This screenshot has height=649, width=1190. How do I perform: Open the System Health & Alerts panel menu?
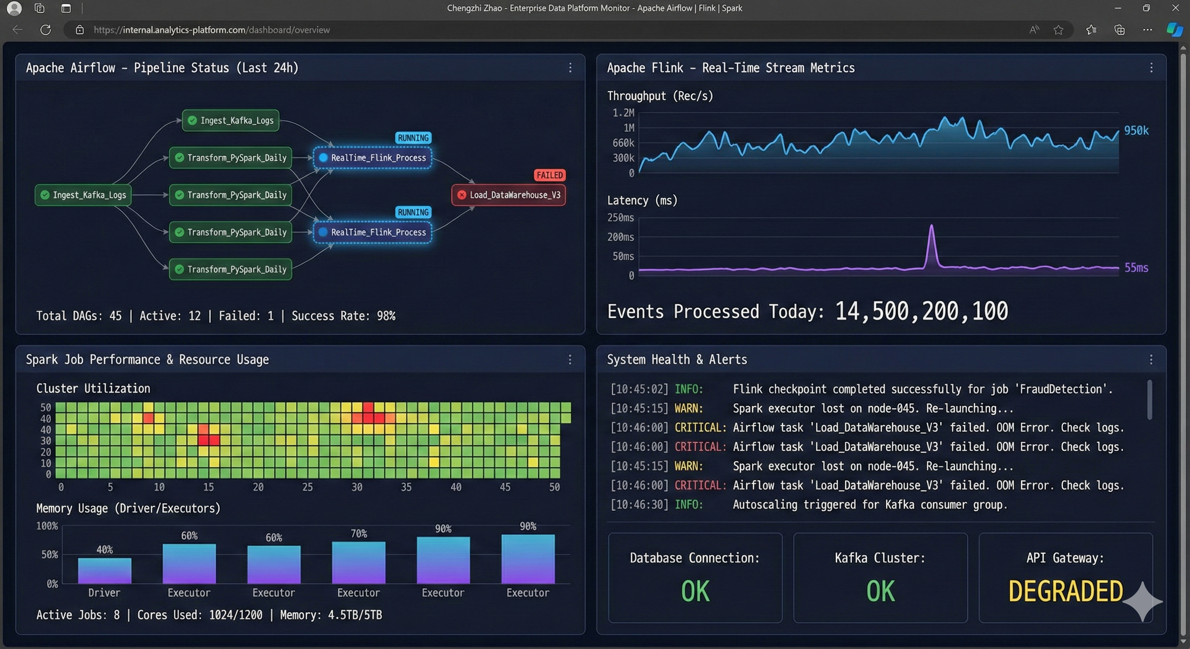(x=1151, y=360)
